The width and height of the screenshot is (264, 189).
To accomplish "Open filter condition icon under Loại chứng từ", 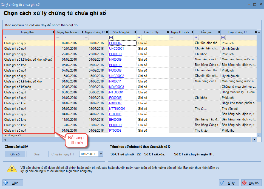I will click(x=223, y=37).
